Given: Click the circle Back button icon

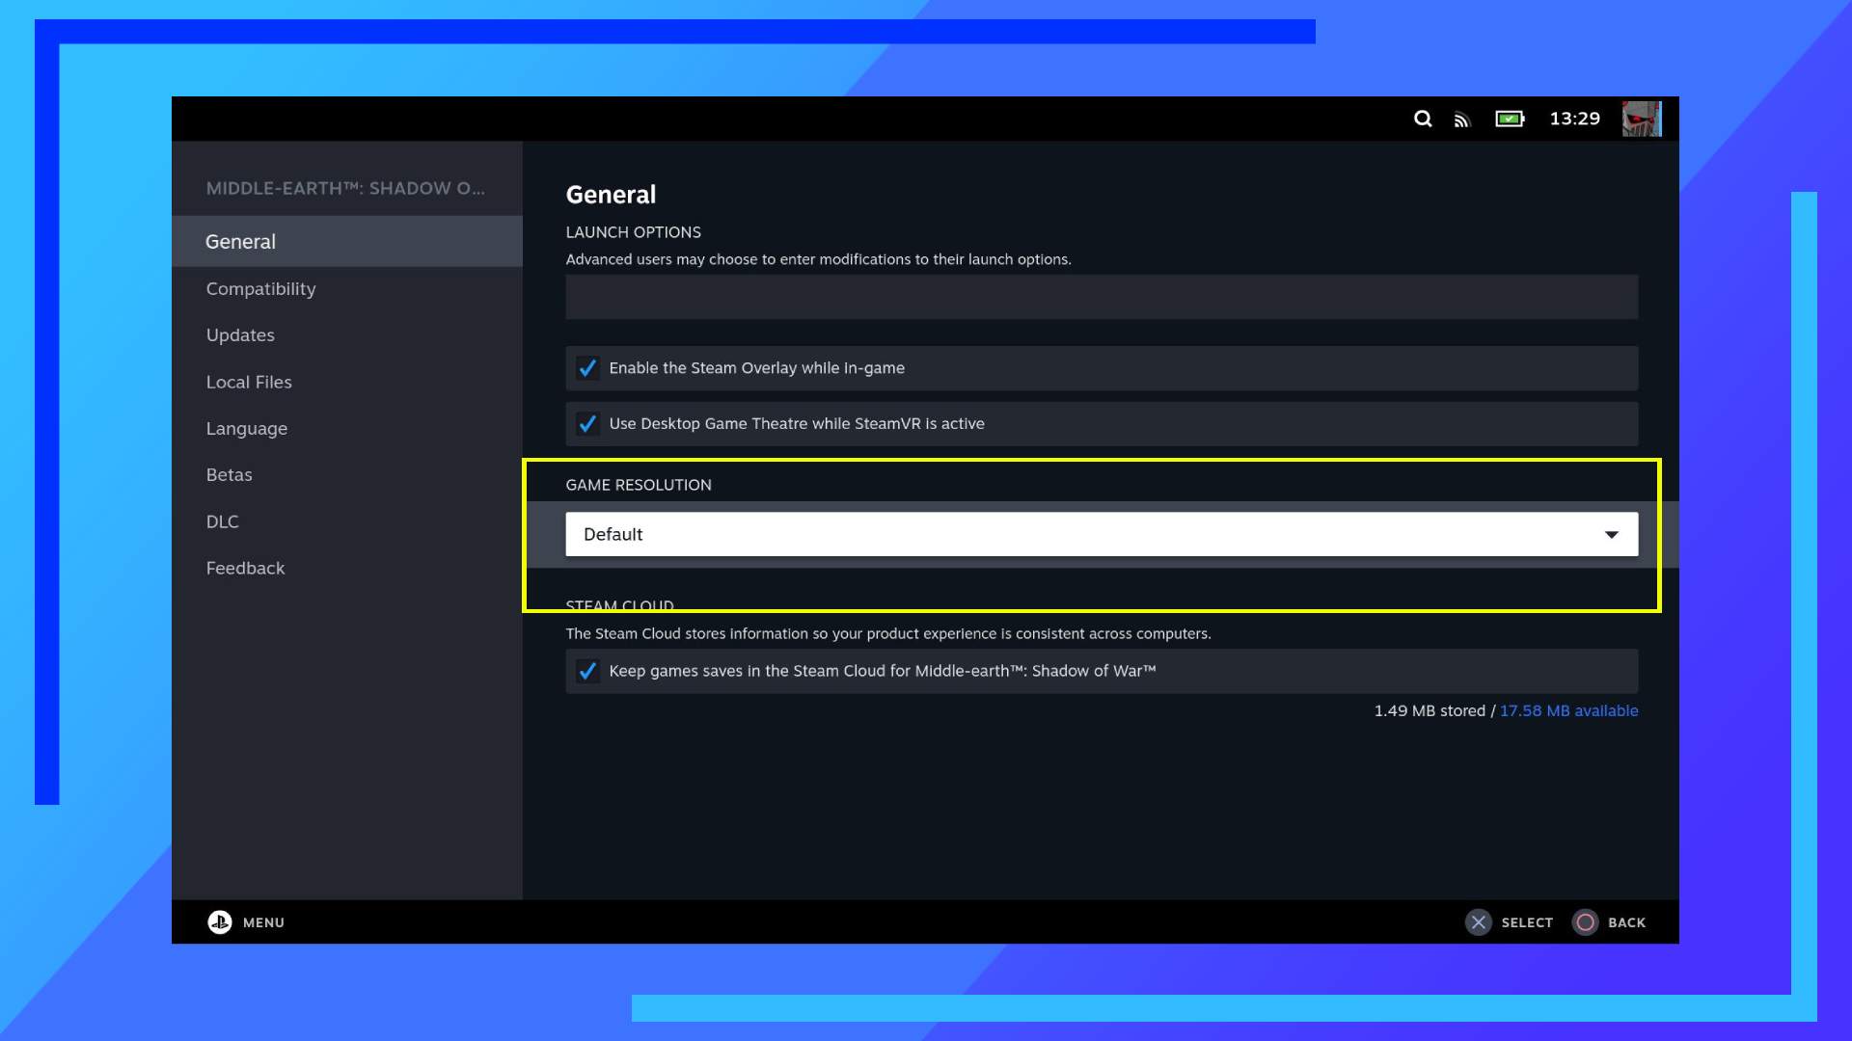Looking at the screenshot, I should 1585,922.
